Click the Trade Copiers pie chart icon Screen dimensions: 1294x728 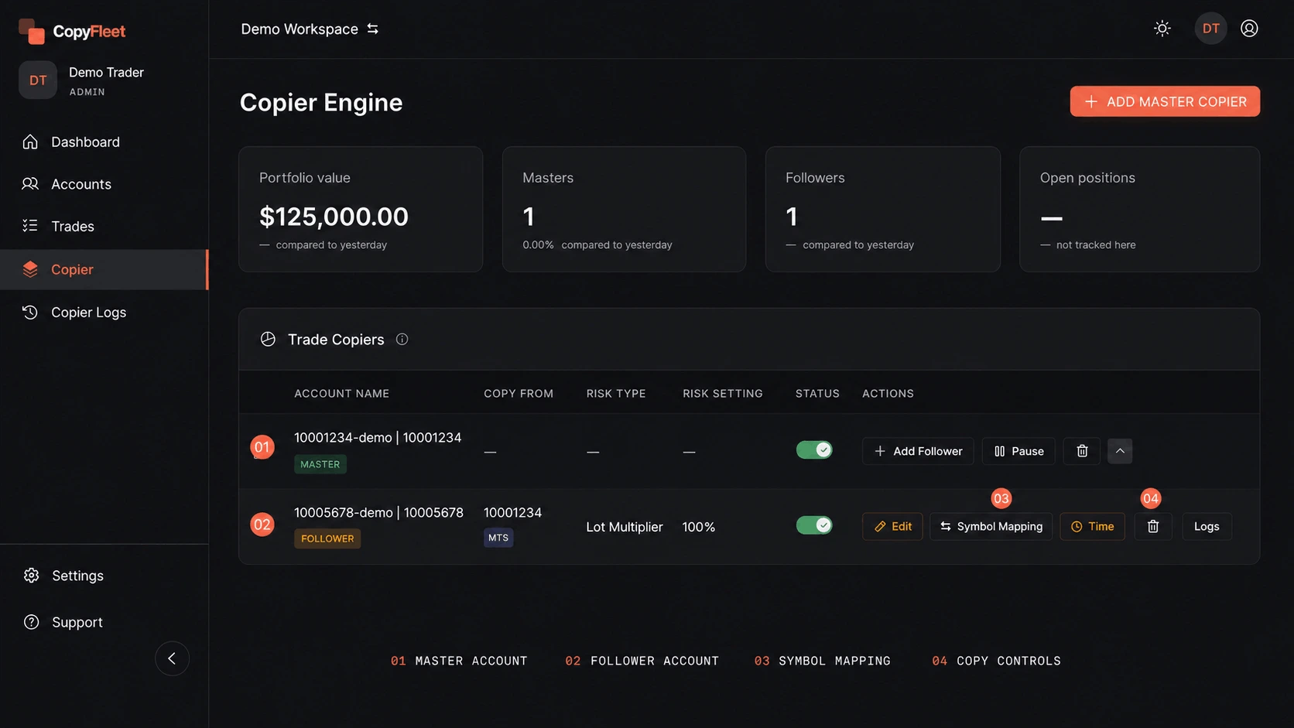[268, 339]
